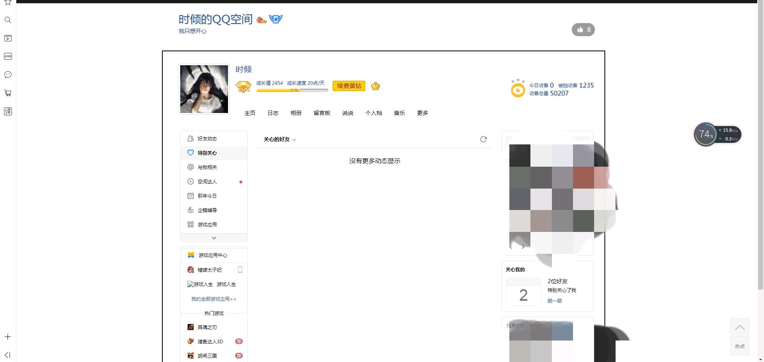This screenshot has width=764, height=362.
Task: Open the profile avatar photo
Action: [x=204, y=89]
